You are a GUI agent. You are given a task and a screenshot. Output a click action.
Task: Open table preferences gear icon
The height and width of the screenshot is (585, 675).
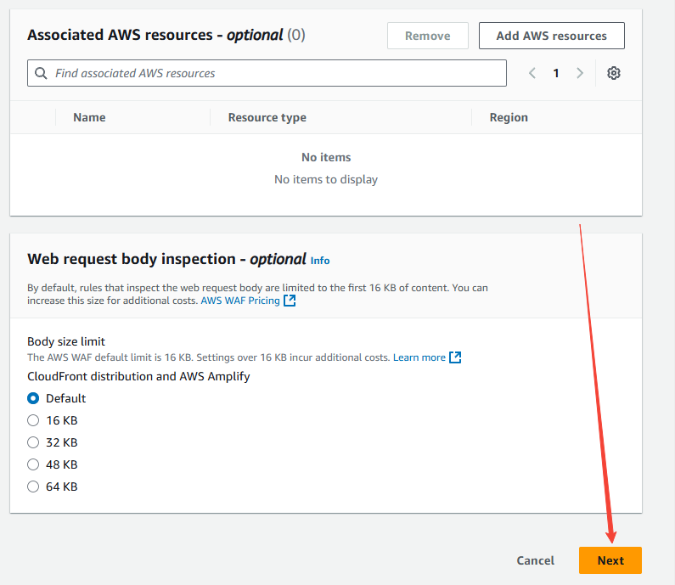[614, 73]
